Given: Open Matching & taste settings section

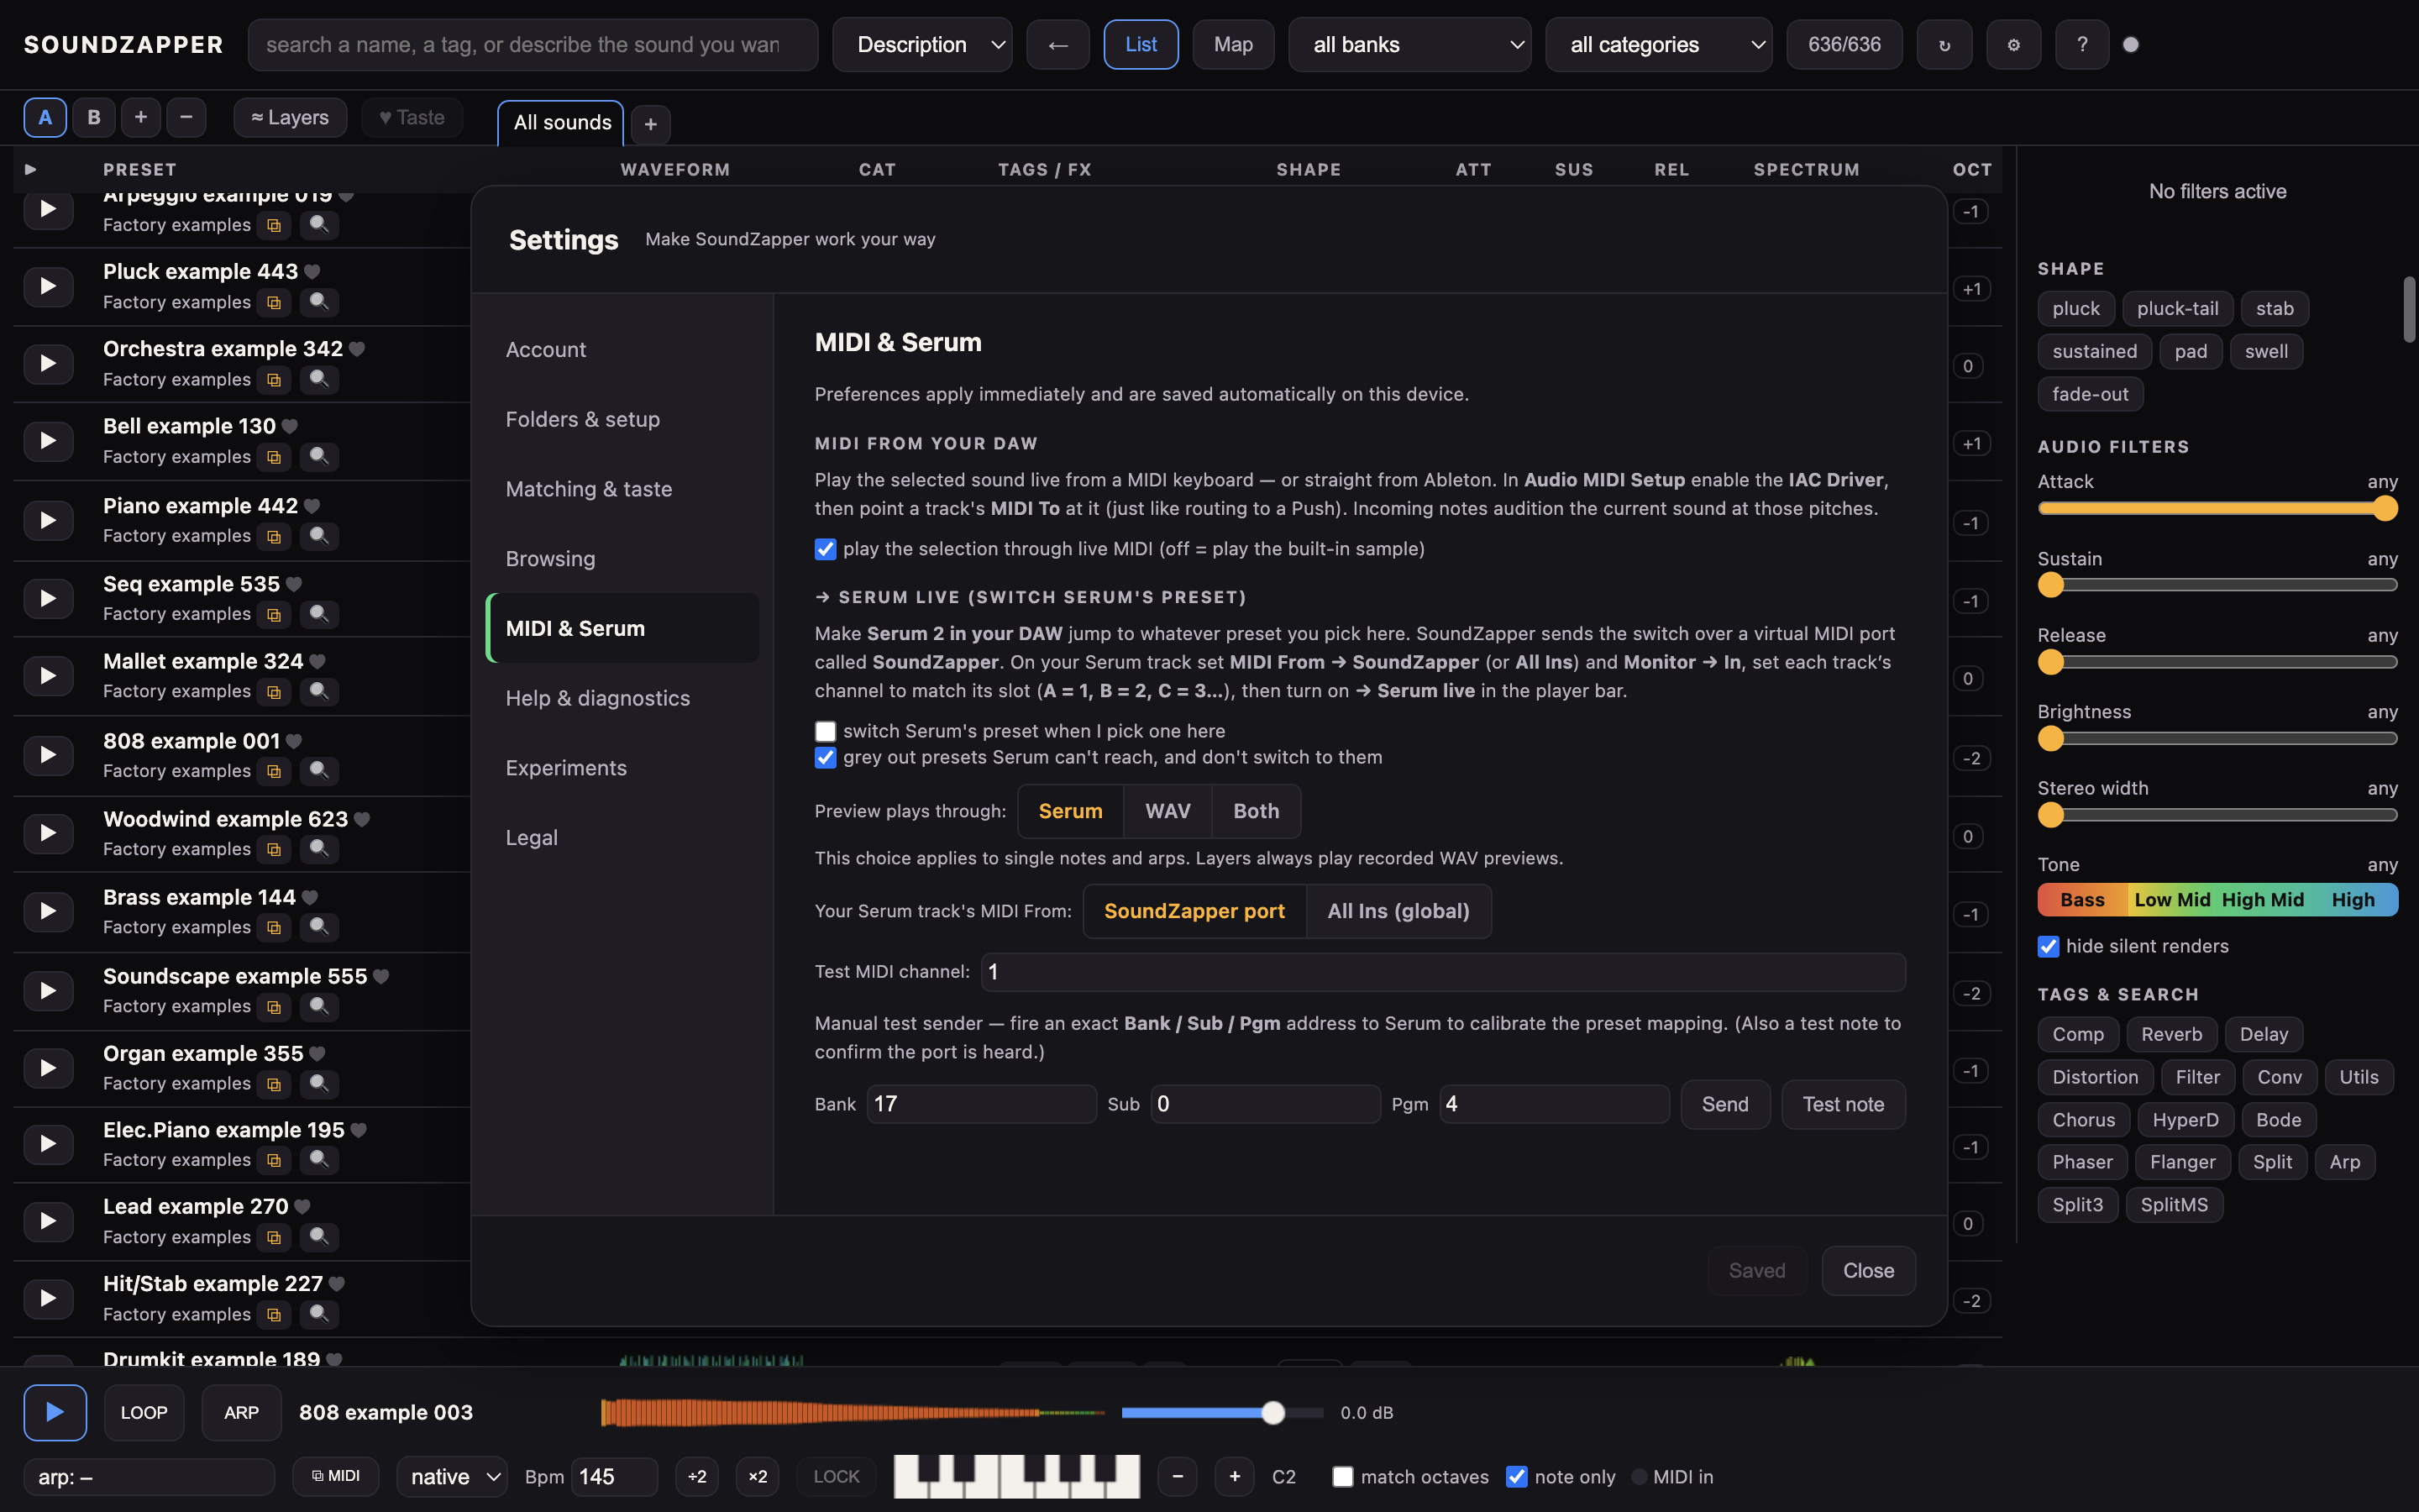Looking at the screenshot, I should coord(622,489).
